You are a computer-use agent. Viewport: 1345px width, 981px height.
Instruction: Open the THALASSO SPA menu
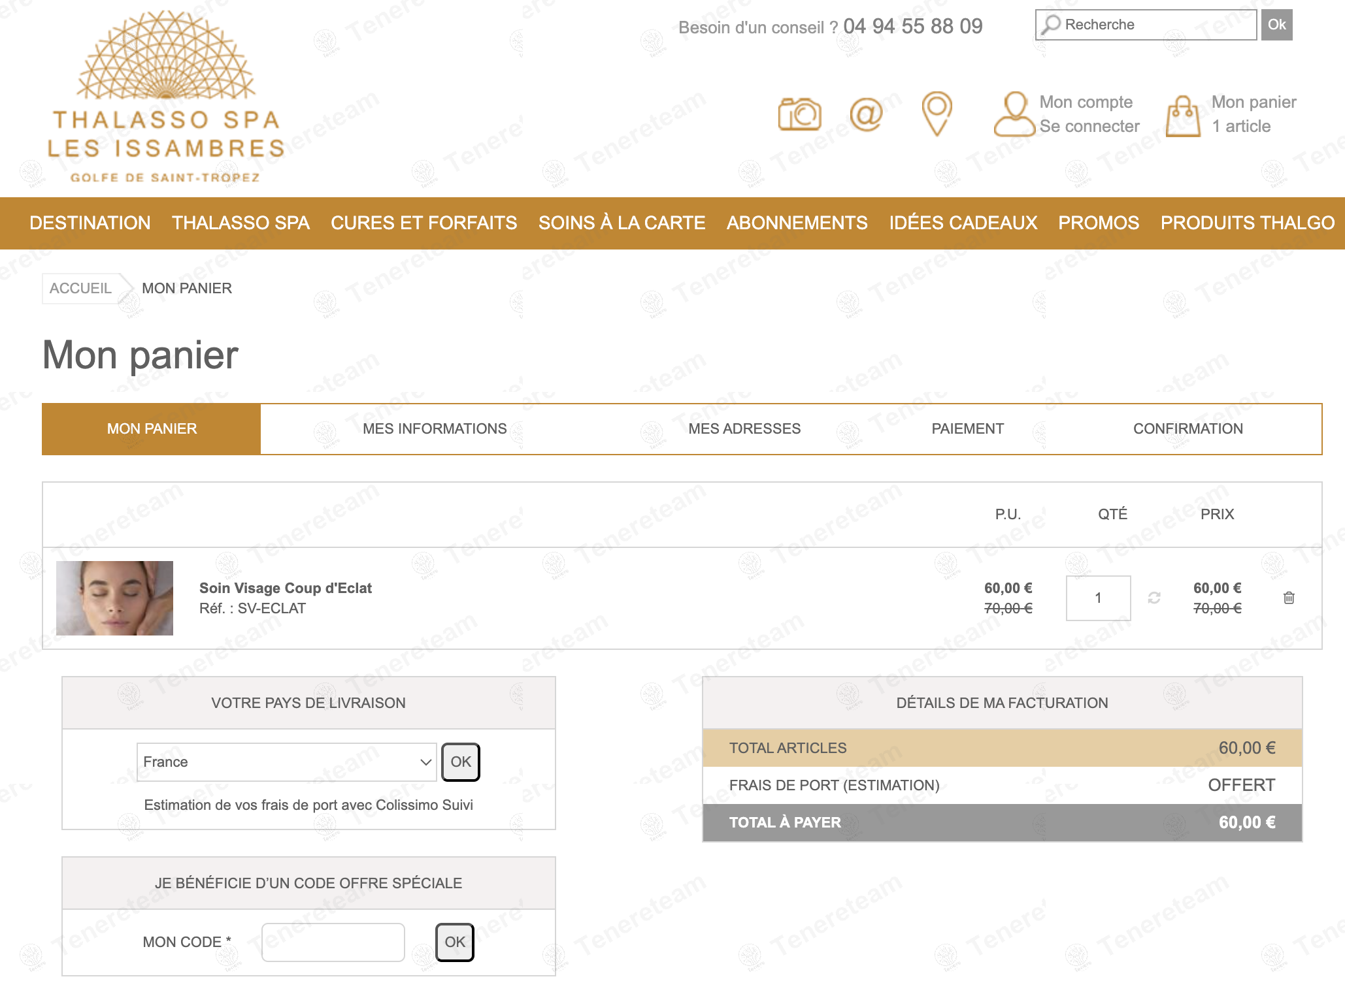(241, 223)
